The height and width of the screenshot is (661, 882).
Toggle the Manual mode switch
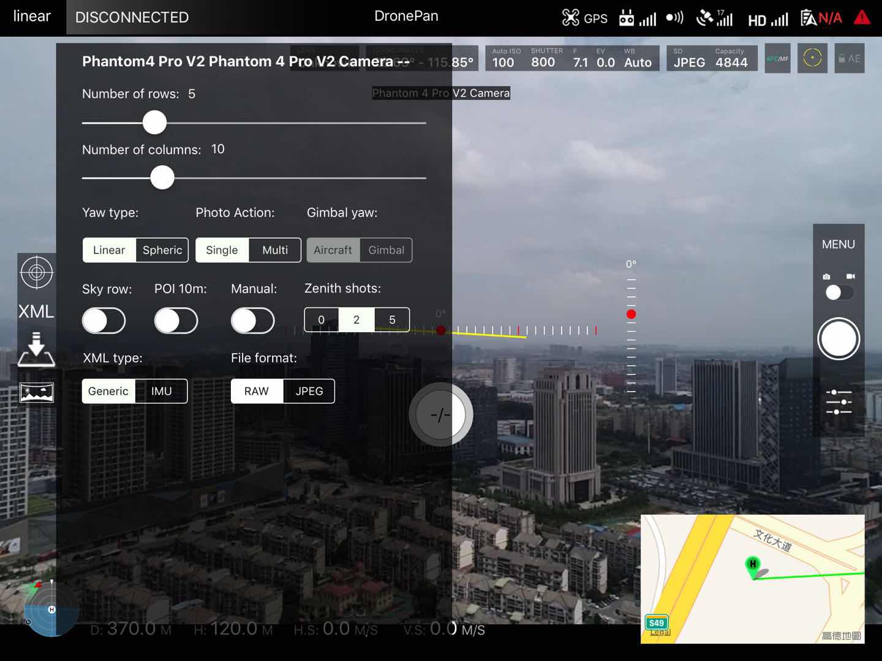pos(252,321)
